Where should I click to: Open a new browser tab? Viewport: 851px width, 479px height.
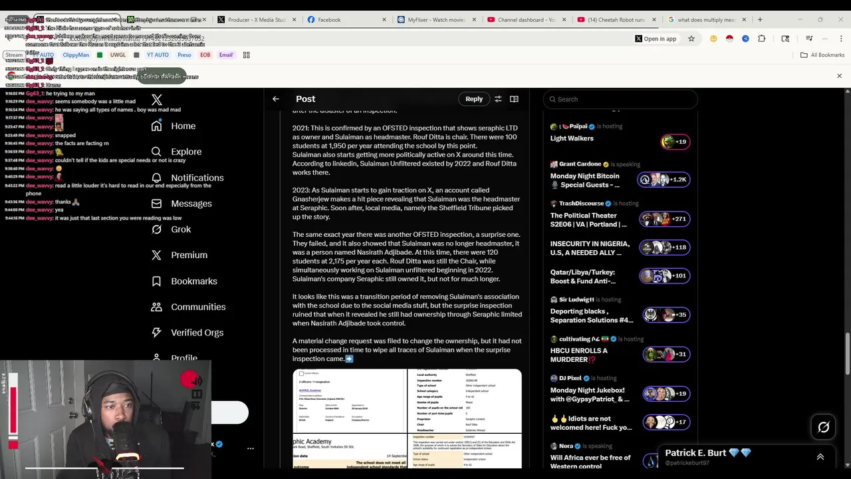pos(760,19)
